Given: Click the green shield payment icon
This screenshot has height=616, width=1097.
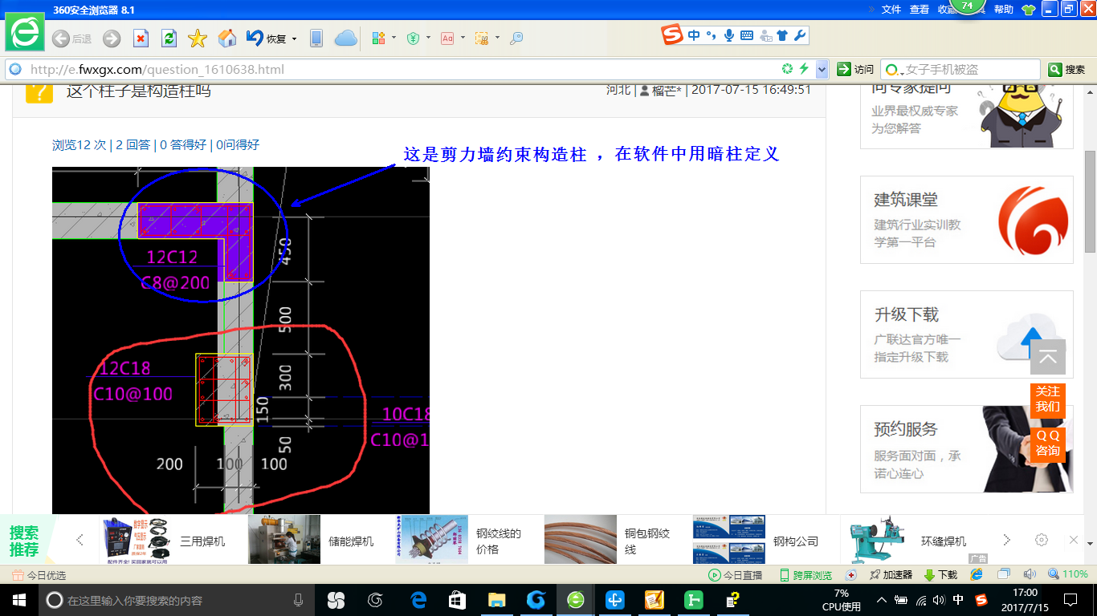Looking at the screenshot, I should coord(414,38).
